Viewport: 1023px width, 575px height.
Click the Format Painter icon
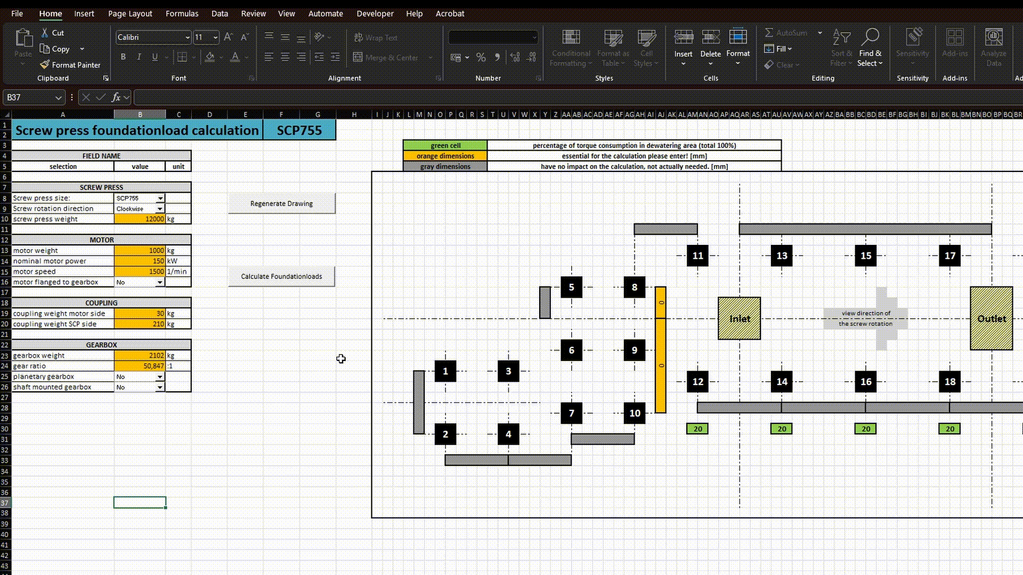tap(45, 64)
